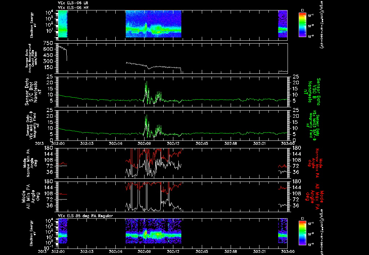Click the "450" tick on the count rate axis
The image size is (369, 255).
(x=49, y=55)
